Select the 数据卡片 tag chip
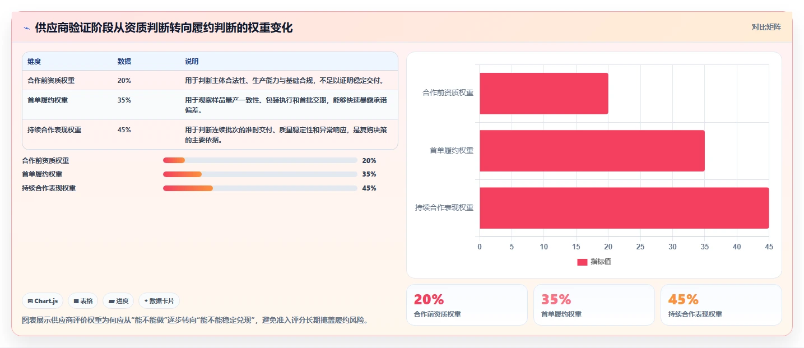The height and width of the screenshot is (348, 804). 159,301
